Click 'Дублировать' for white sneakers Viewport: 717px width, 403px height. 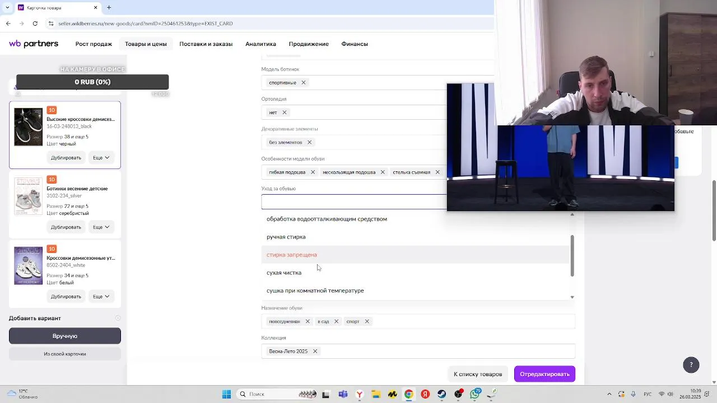[x=66, y=297]
